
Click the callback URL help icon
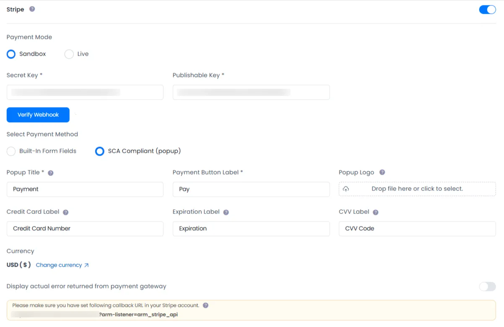click(x=205, y=305)
